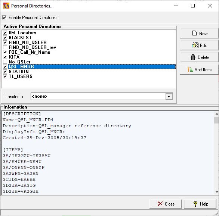Click the Name=QSL_MNGR.PD4 line
This screenshot has width=219, height=216.
28,120
